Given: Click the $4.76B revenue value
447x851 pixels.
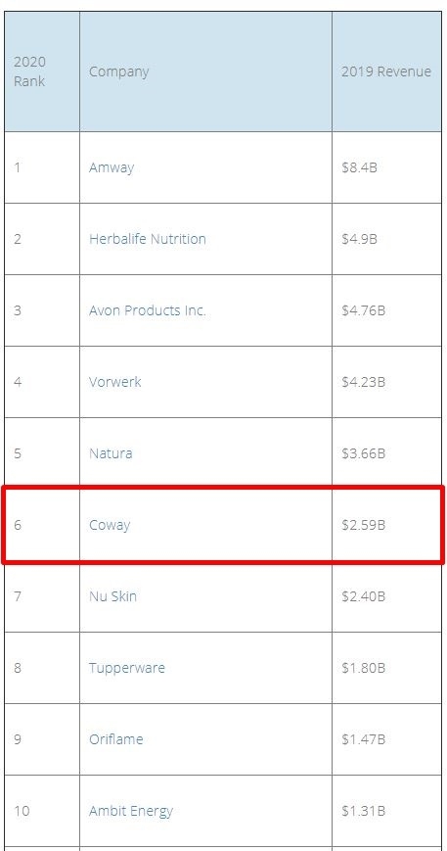Looking at the screenshot, I should point(364,310).
